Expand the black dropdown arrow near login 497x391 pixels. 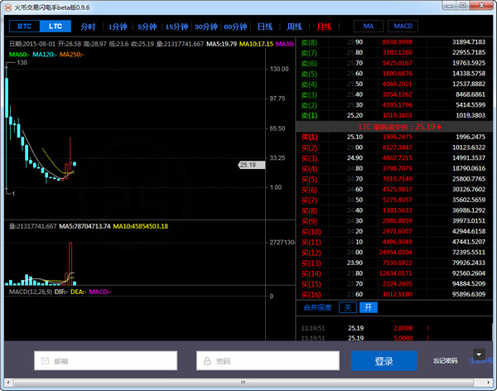click(478, 354)
